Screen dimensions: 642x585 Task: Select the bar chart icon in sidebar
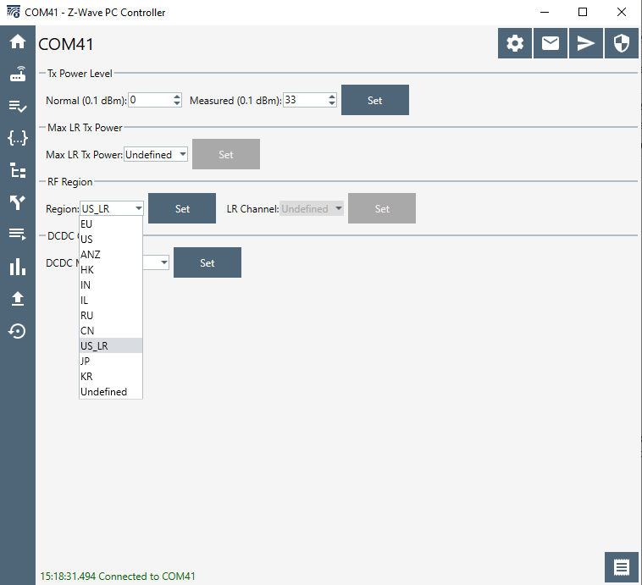(x=17, y=267)
